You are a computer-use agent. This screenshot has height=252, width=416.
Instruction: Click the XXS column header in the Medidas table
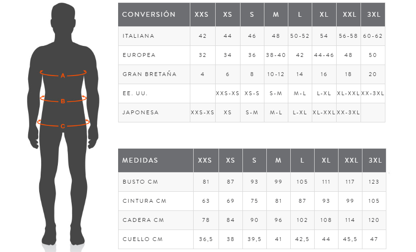click(205, 160)
